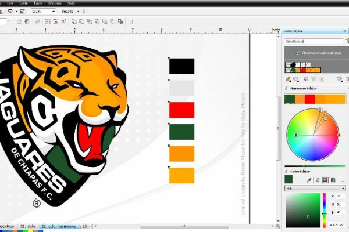The width and height of the screenshot is (349, 232).
Task: Collapse the Harmony Editor section
Action: pyautogui.click(x=286, y=88)
